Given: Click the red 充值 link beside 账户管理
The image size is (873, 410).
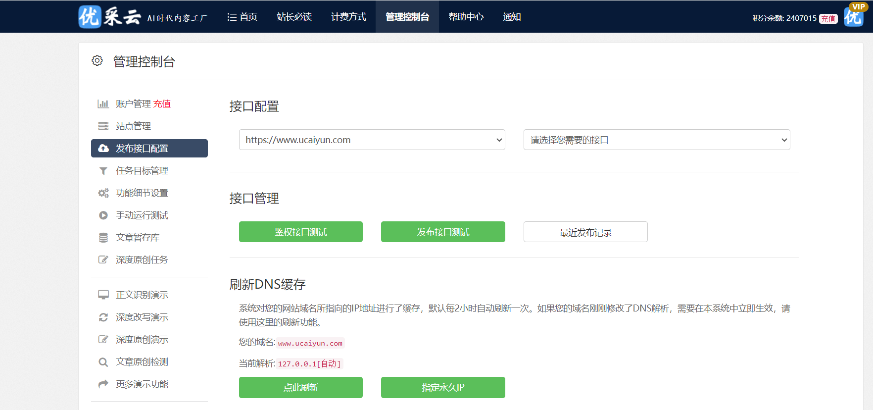Looking at the screenshot, I should [162, 104].
